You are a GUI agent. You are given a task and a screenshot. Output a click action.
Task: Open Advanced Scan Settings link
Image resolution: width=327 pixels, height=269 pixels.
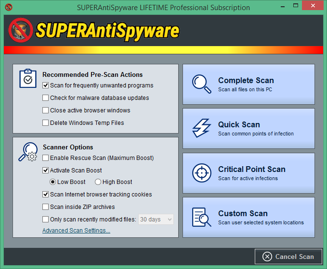click(x=76, y=231)
